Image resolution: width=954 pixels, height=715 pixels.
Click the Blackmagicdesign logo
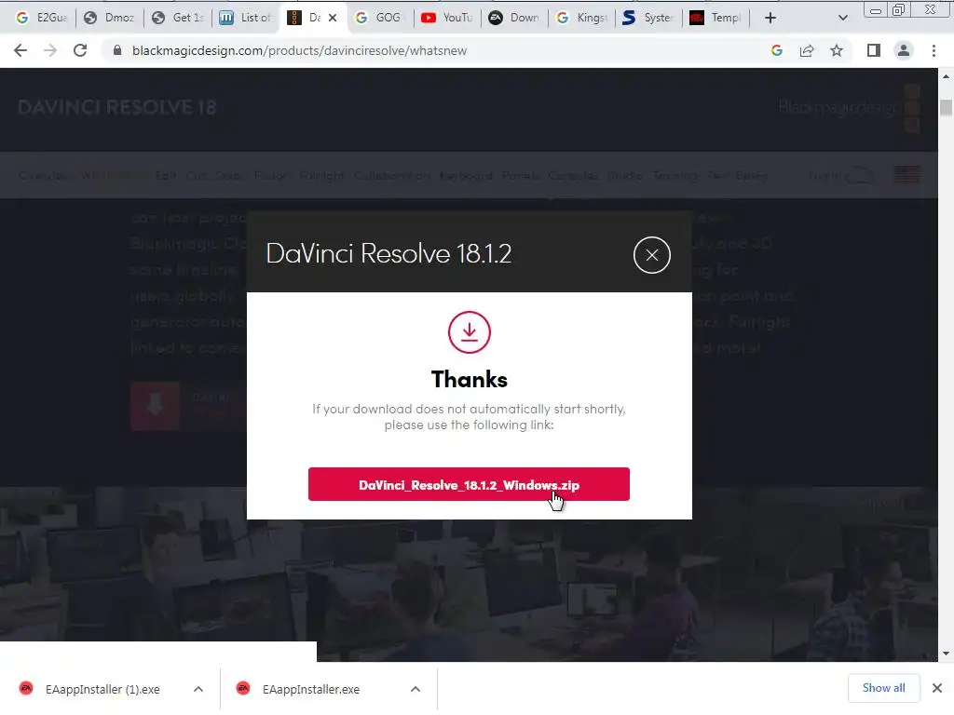pos(849,108)
